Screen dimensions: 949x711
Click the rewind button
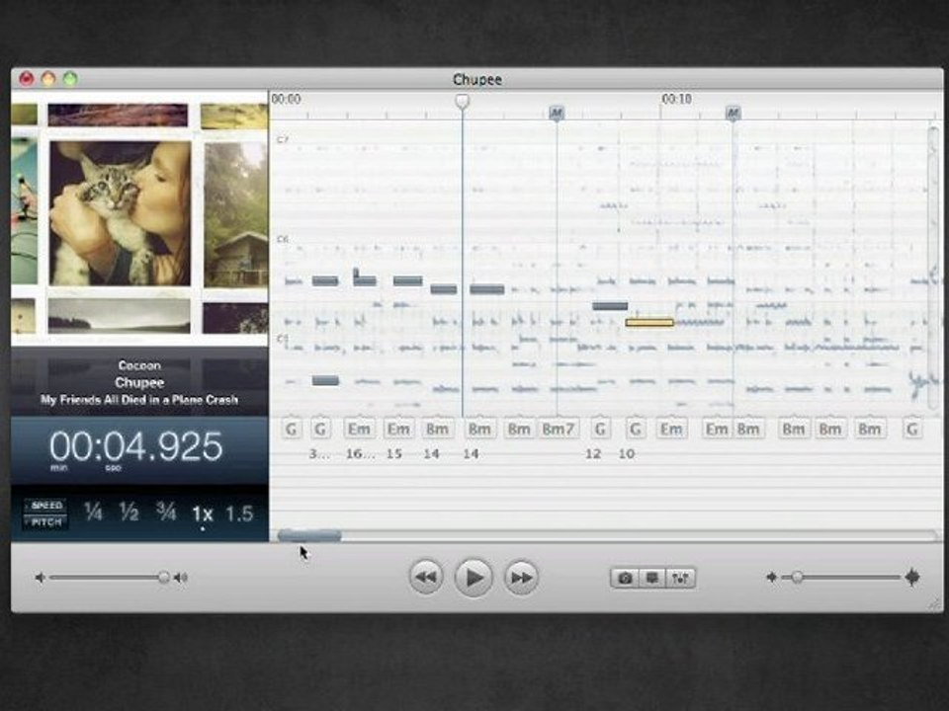[425, 578]
